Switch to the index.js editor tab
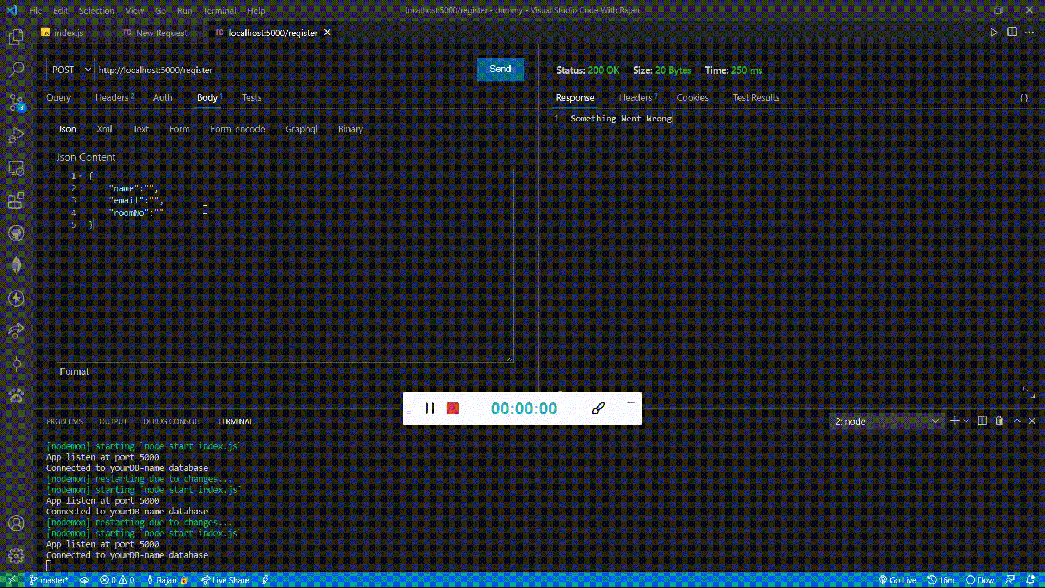Image resolution: width=1045 pixels, height=588 pixels. (x=69, y=33)
